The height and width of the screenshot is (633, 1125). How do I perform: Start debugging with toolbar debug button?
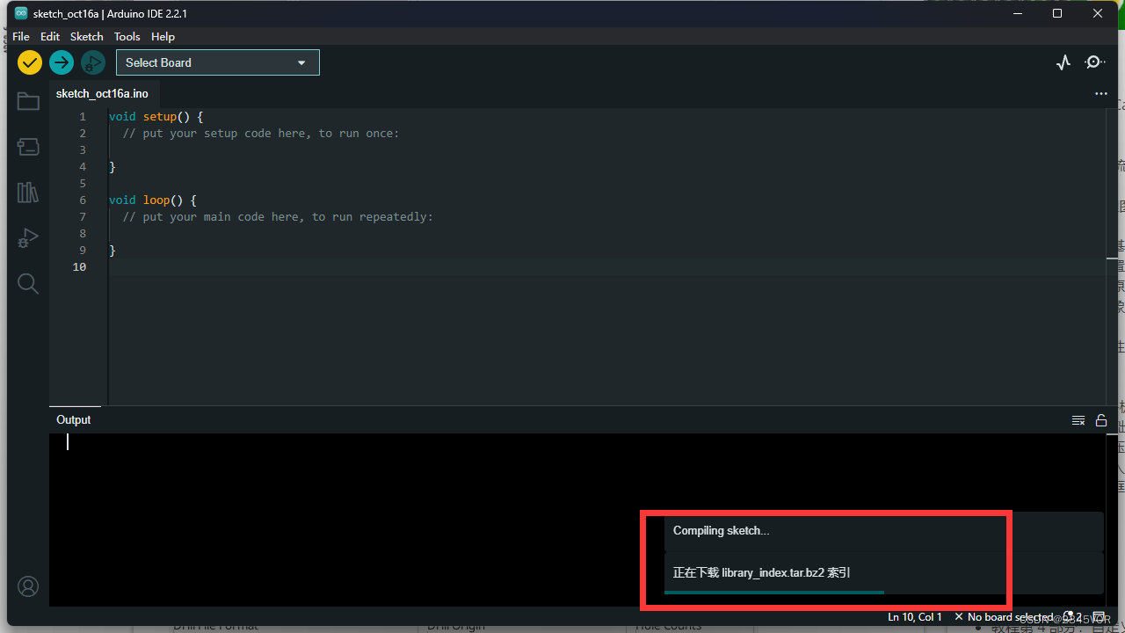click(x=92, y=62)
